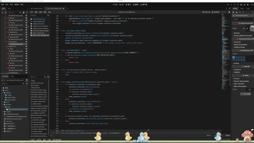Screen dimensions: 254x143
Task: Toggle visibility of Station_09 node
Action: [x=26, y=47]
